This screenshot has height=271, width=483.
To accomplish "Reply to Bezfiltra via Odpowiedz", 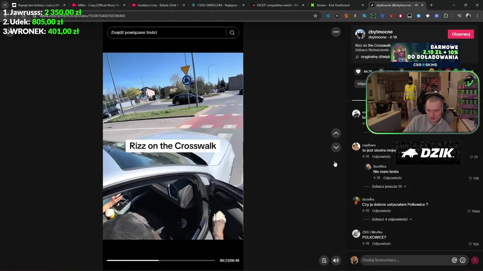I will pos(392,178).
